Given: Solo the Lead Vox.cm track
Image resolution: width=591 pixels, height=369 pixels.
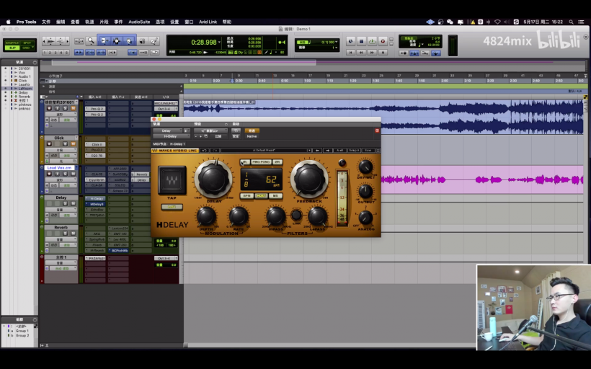Looking at the screenshot, I should [x=65, y=174].
